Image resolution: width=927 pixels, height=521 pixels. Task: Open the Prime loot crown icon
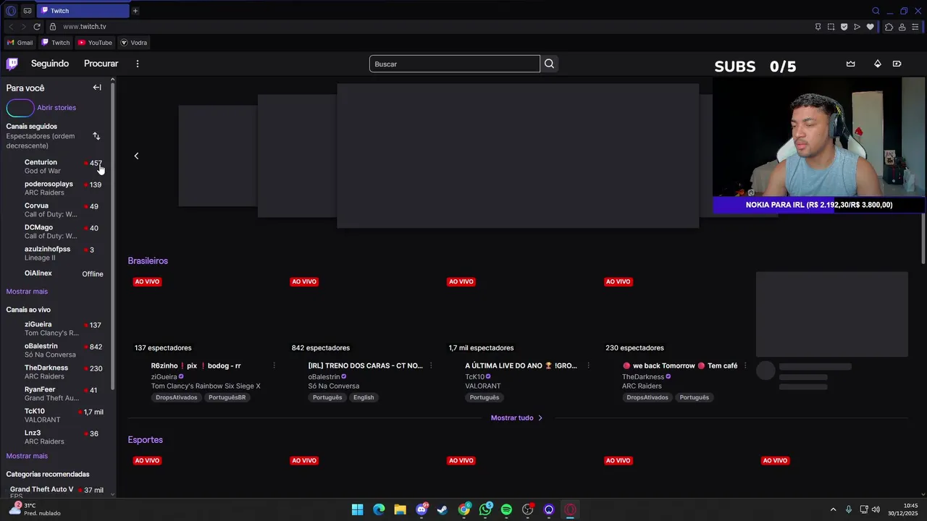tap(851, 64)
